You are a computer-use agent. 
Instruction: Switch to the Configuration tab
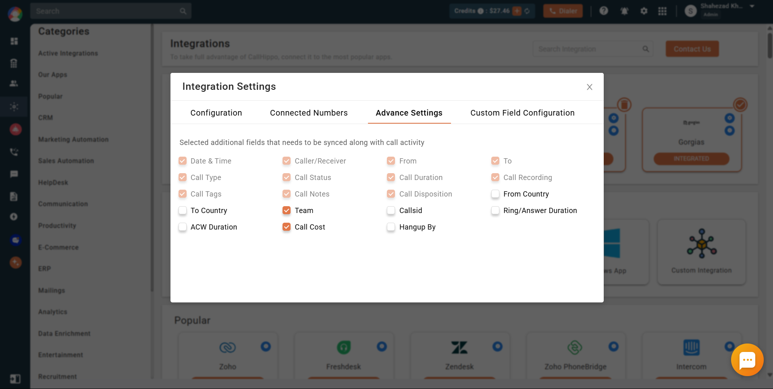216,113
